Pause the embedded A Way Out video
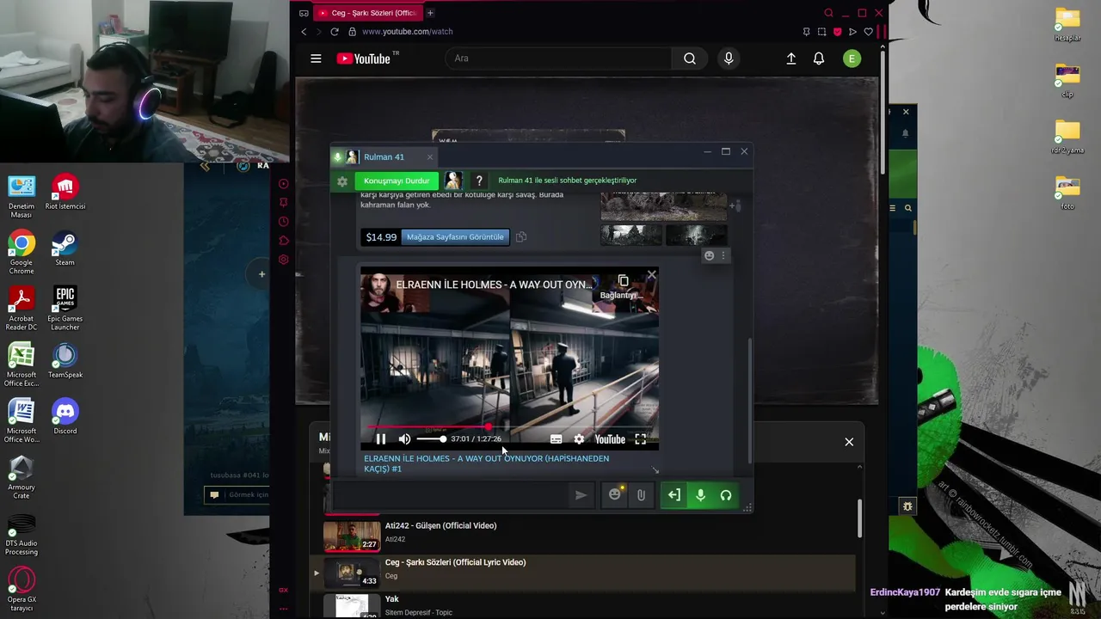Image resolution: width=1101 pixels, height=619 pixels. point(381,439)
